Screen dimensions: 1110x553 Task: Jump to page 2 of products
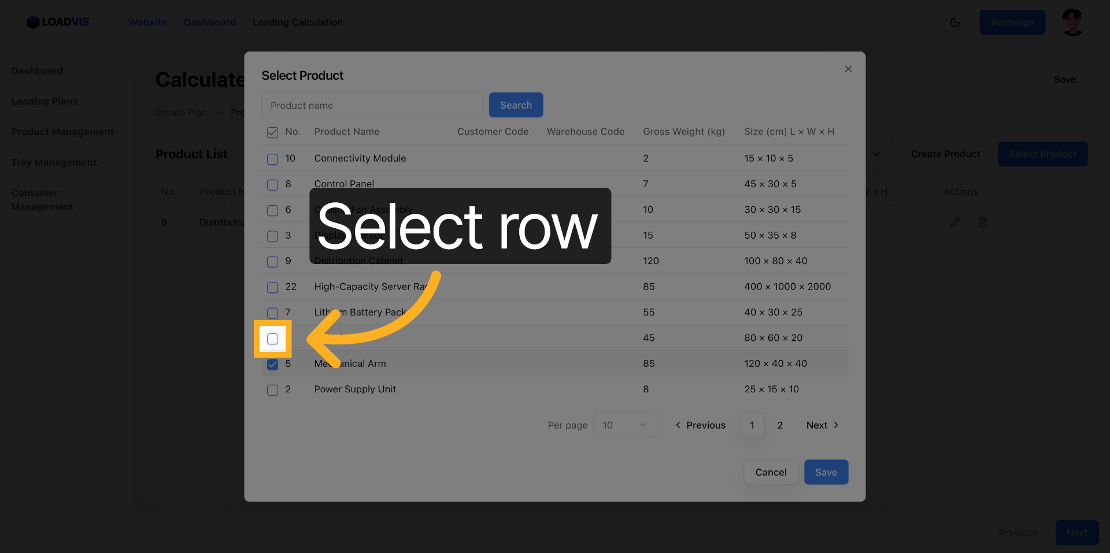click(780, 425)
